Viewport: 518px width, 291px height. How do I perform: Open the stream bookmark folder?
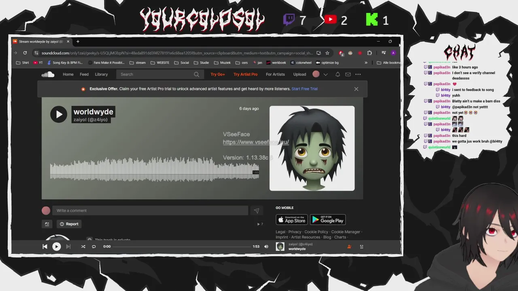(x=137, y=63)
